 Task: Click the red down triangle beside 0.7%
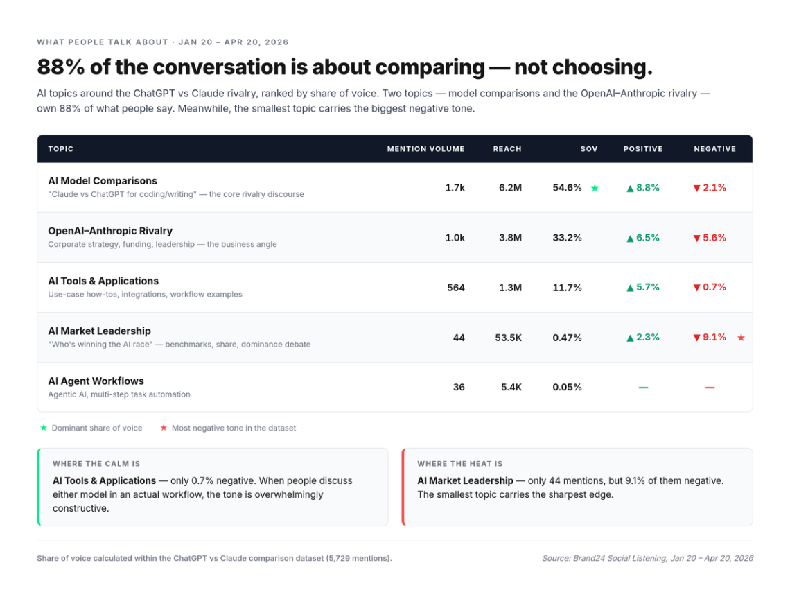pos(696,288)
